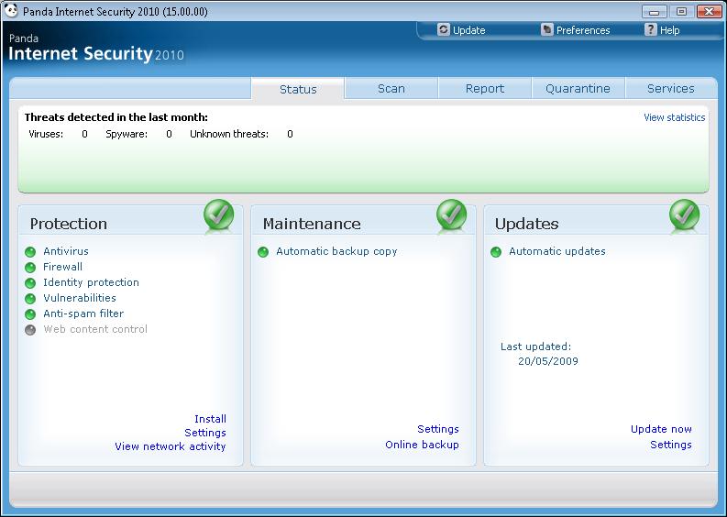Click the Last updated date 20/05/2009
This screenshot has width=727, height=517.
pos(547,361)
